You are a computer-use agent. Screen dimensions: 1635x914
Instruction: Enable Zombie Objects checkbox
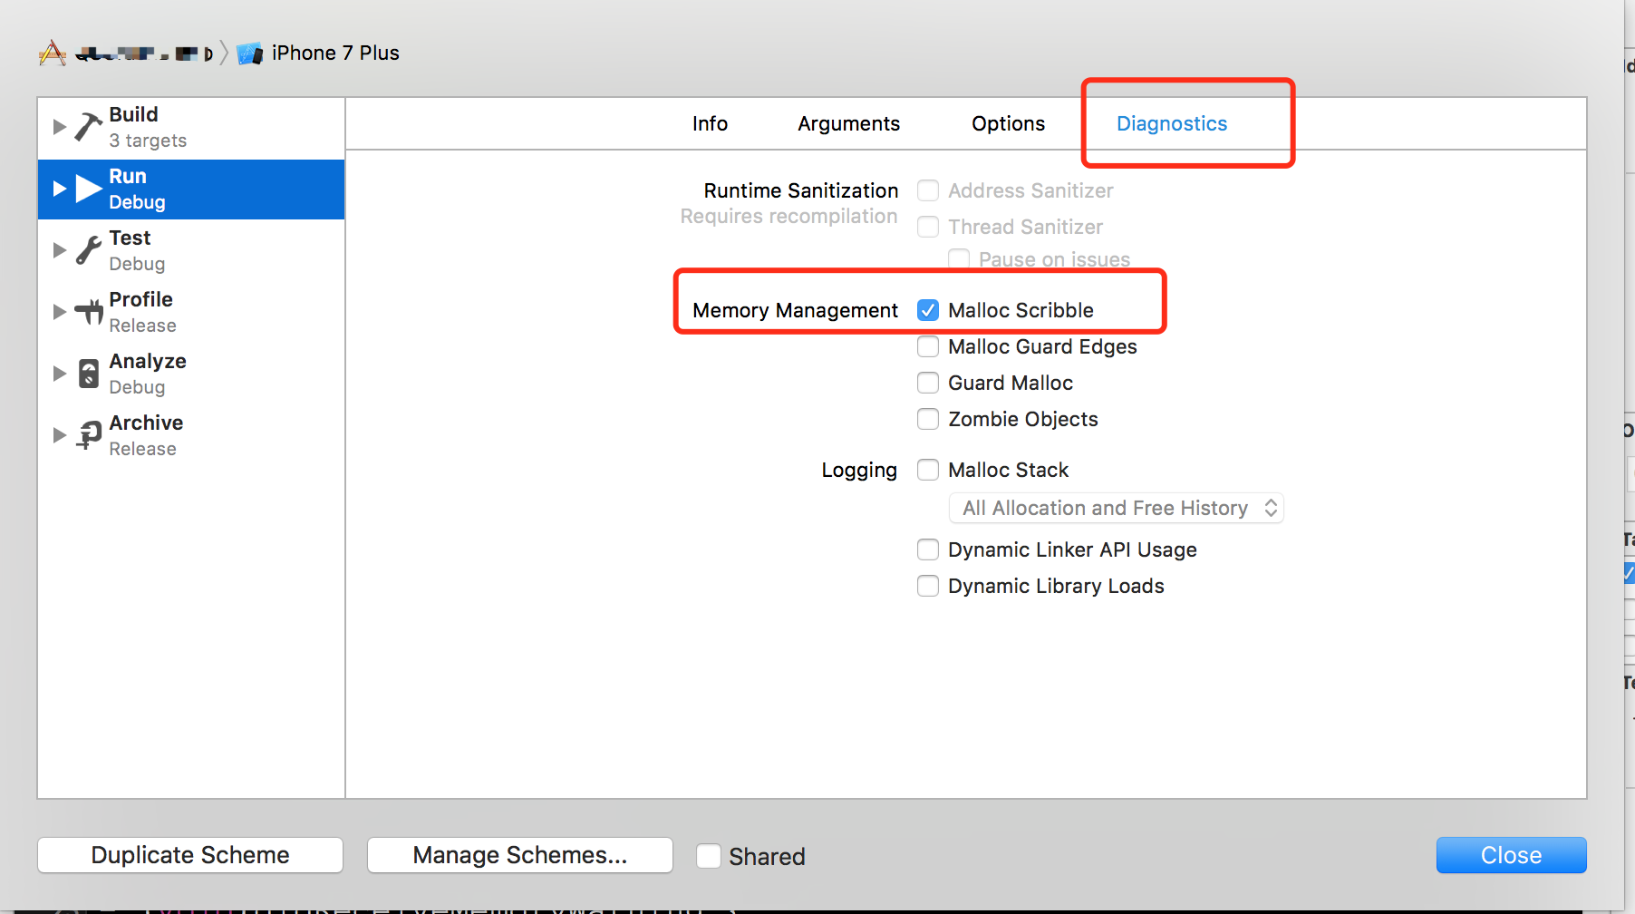point(928,419)
